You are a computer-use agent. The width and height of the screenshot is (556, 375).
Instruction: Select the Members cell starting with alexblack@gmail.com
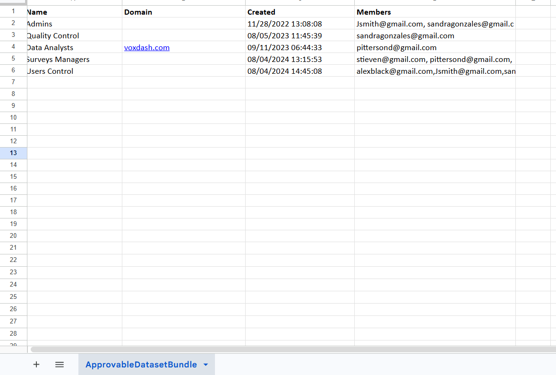435,71
